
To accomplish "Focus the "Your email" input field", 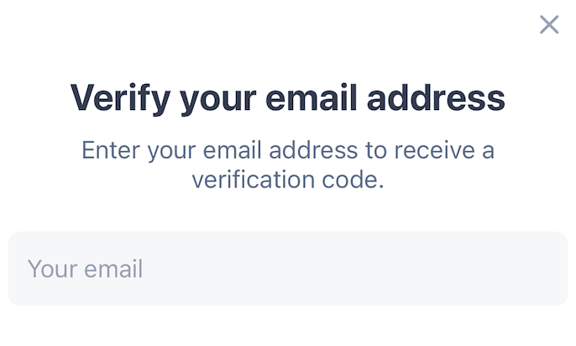I will point(288,269).
